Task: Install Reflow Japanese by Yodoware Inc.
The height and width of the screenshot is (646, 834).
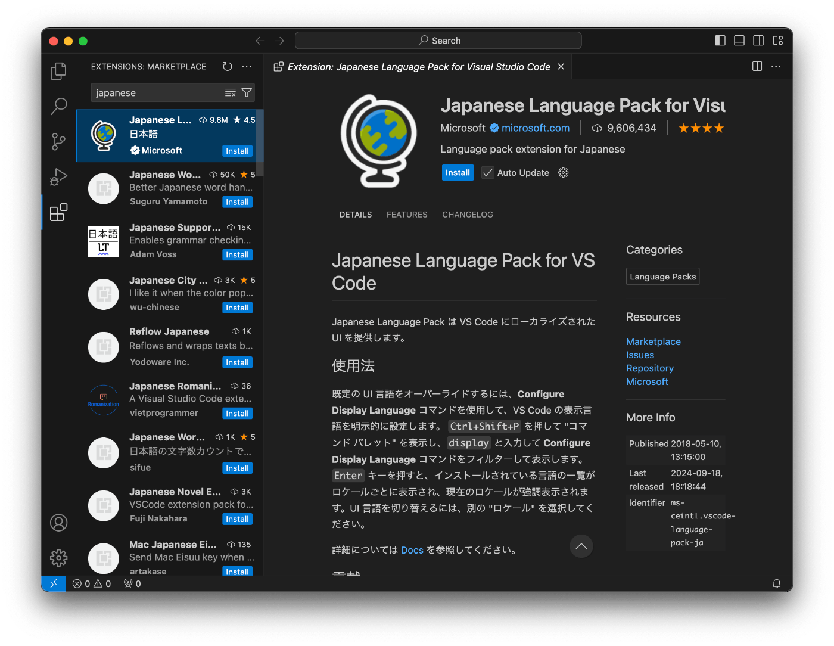Action: (237, 363)
